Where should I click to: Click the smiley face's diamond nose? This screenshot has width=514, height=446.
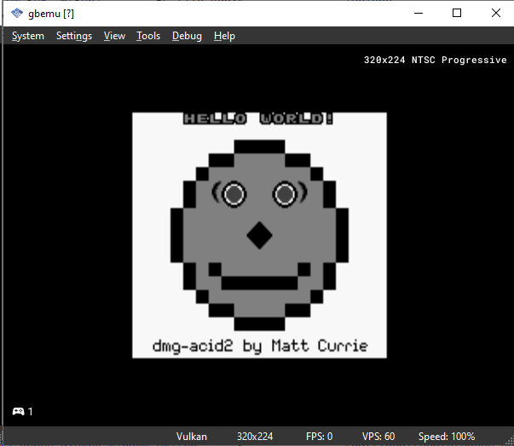[260, 235]
